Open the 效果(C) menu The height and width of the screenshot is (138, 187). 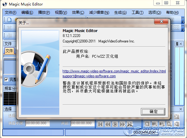tap(78, 13)
